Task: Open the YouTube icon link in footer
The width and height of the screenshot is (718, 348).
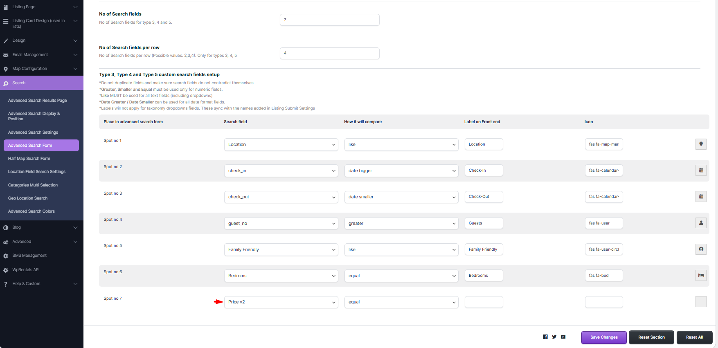Action: 563,337
